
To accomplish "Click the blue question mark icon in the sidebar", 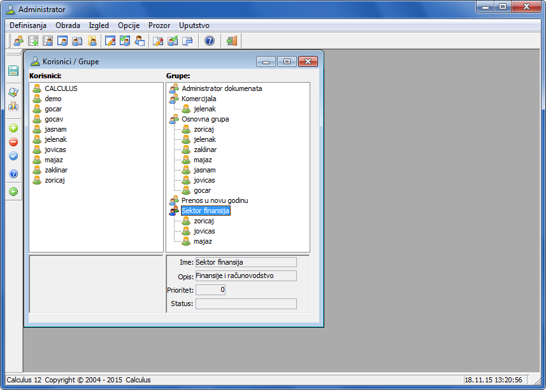I will 13,174.
